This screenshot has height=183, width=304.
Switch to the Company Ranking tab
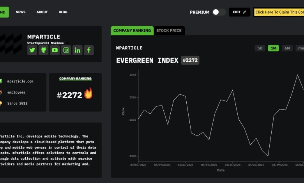coord(132,31)
